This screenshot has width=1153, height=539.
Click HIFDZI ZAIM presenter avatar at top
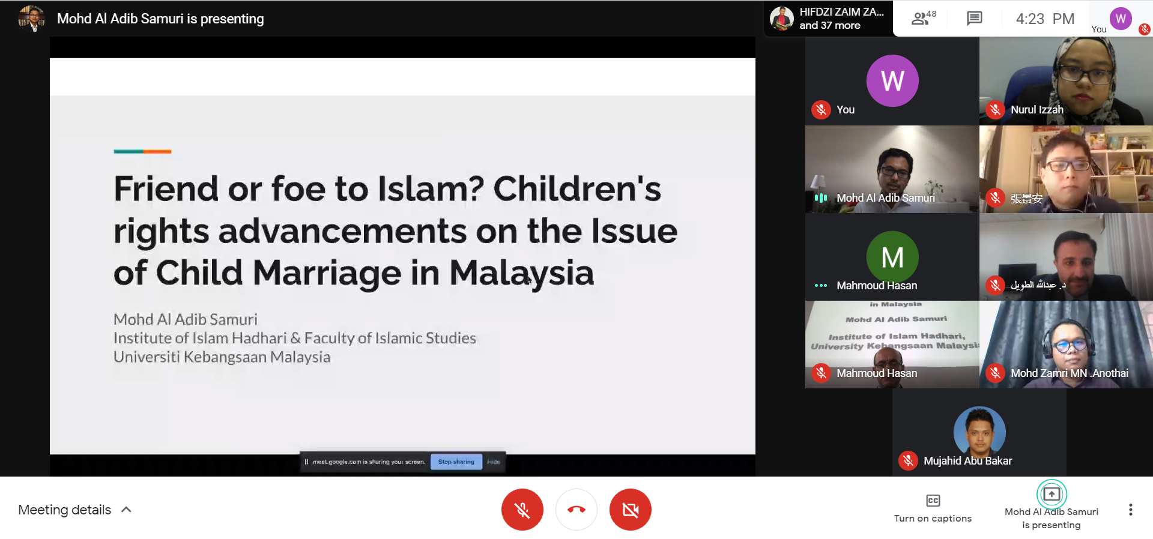coord(782,19)
